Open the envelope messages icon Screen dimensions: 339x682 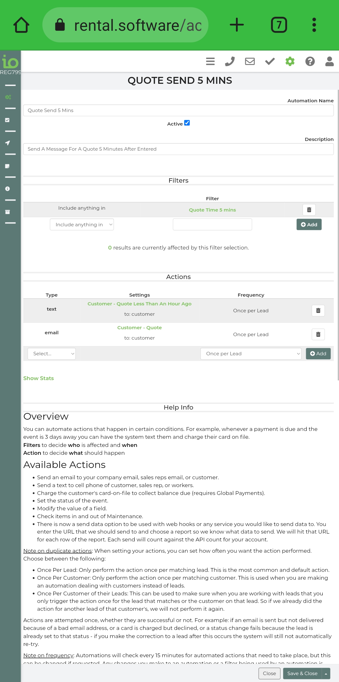250,61
